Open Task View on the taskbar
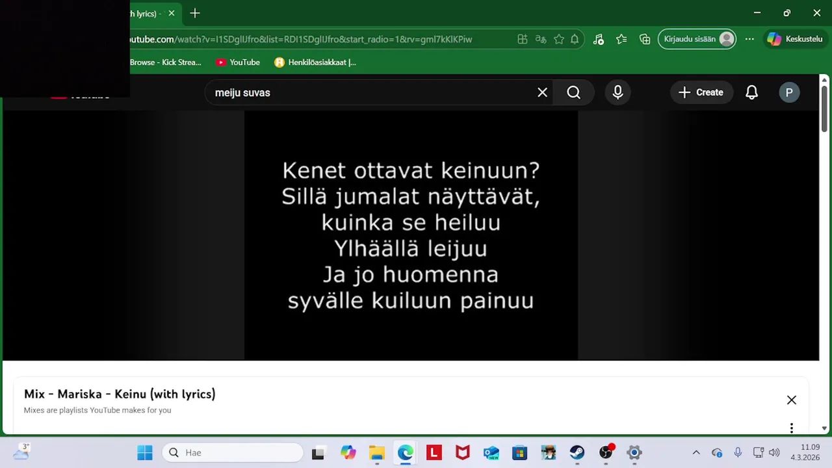Screen dimensions: 832x468 318,452
